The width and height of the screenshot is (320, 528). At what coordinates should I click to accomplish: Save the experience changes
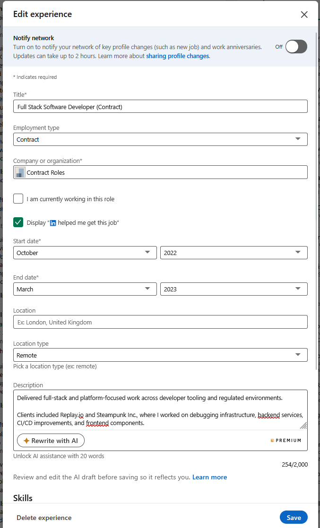point(294,518)
